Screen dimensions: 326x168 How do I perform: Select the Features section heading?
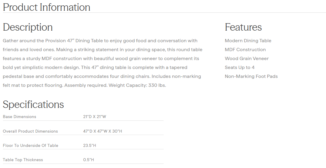tap(243, 27)
